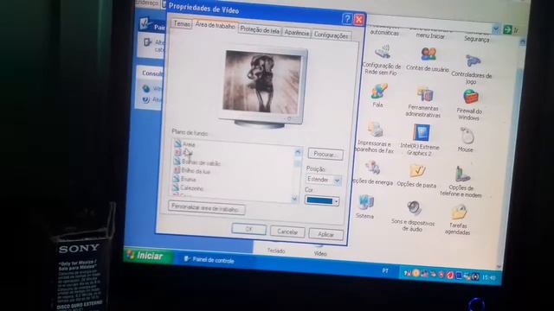Open the Fala control panel icon

point(378,91)
